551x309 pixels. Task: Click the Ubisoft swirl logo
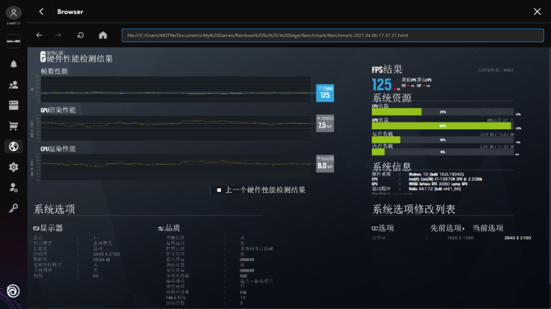click(x=13, y=291)
